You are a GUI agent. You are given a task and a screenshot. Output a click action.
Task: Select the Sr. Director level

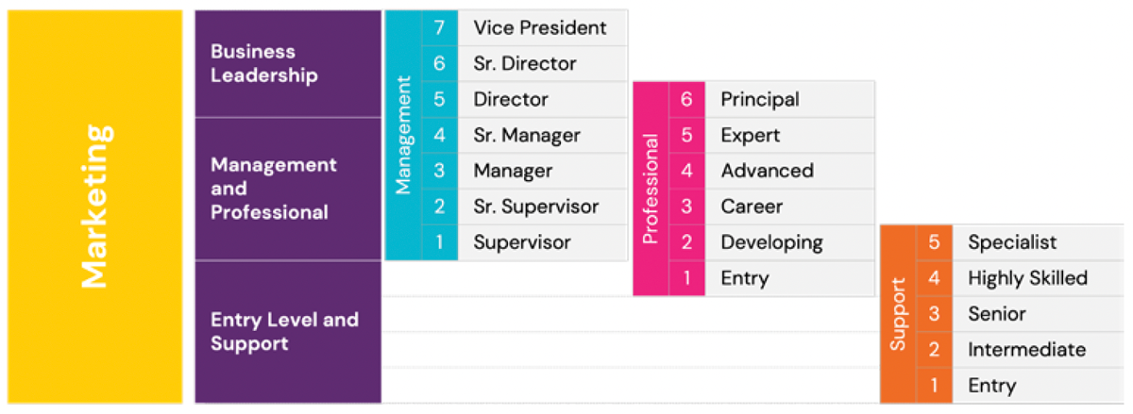[x=524, y=63]
